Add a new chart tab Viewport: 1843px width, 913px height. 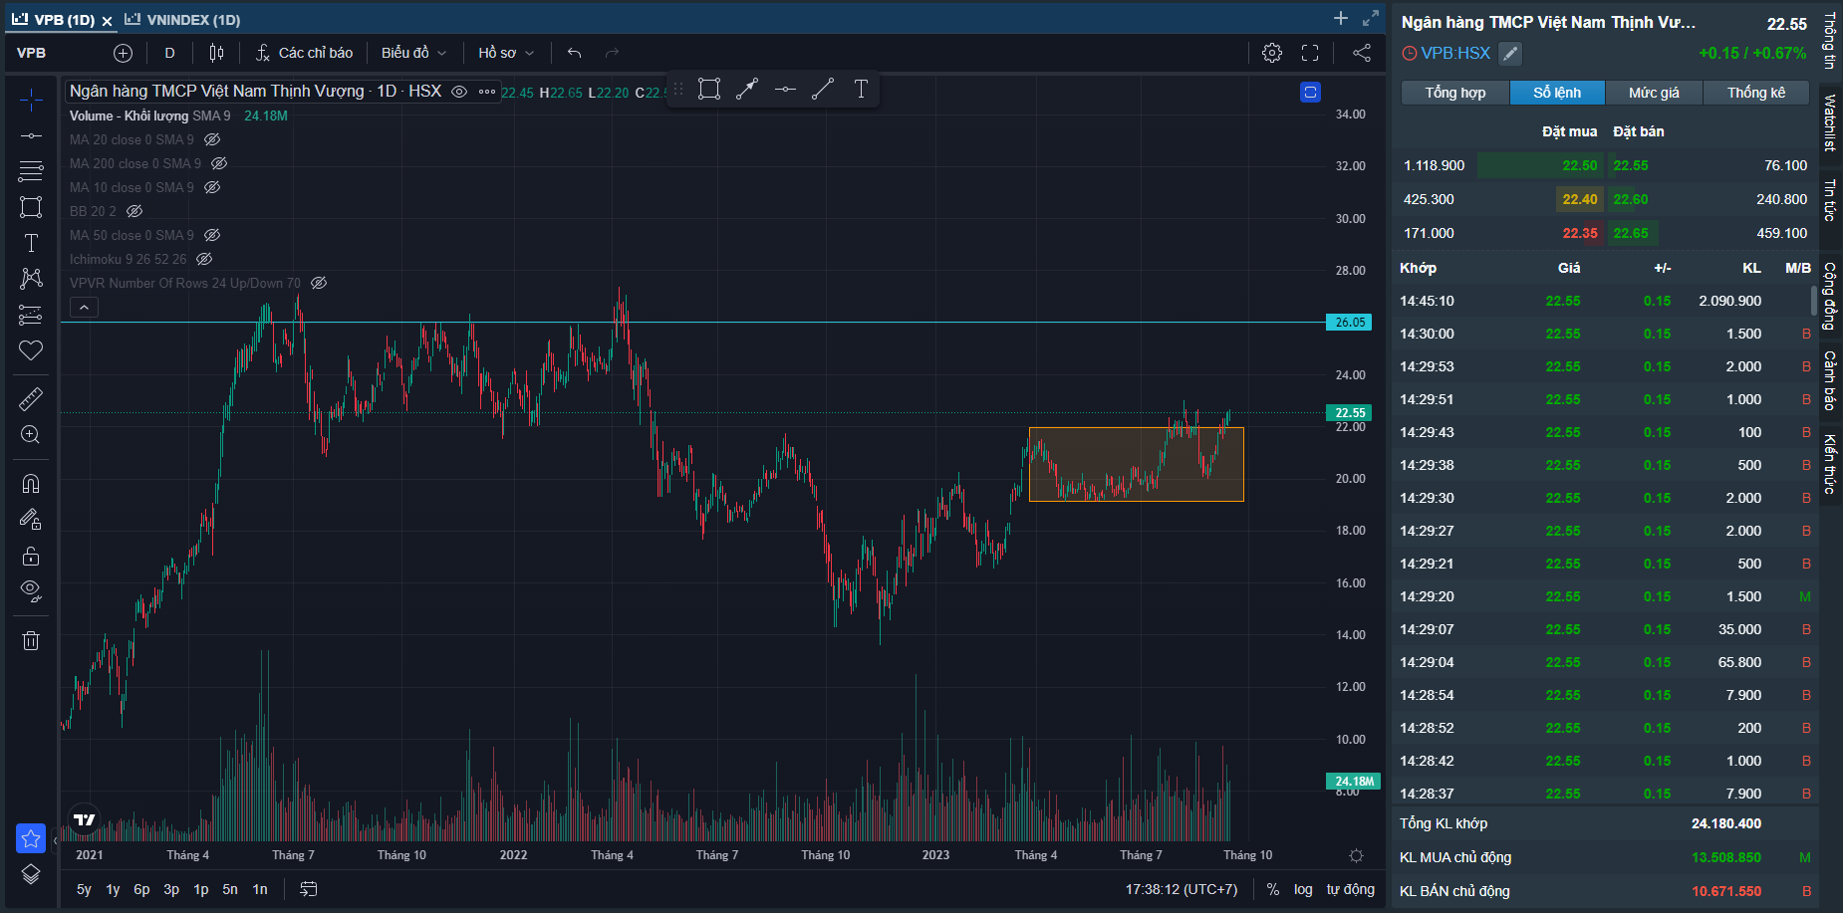click(x=1341, y=18)
